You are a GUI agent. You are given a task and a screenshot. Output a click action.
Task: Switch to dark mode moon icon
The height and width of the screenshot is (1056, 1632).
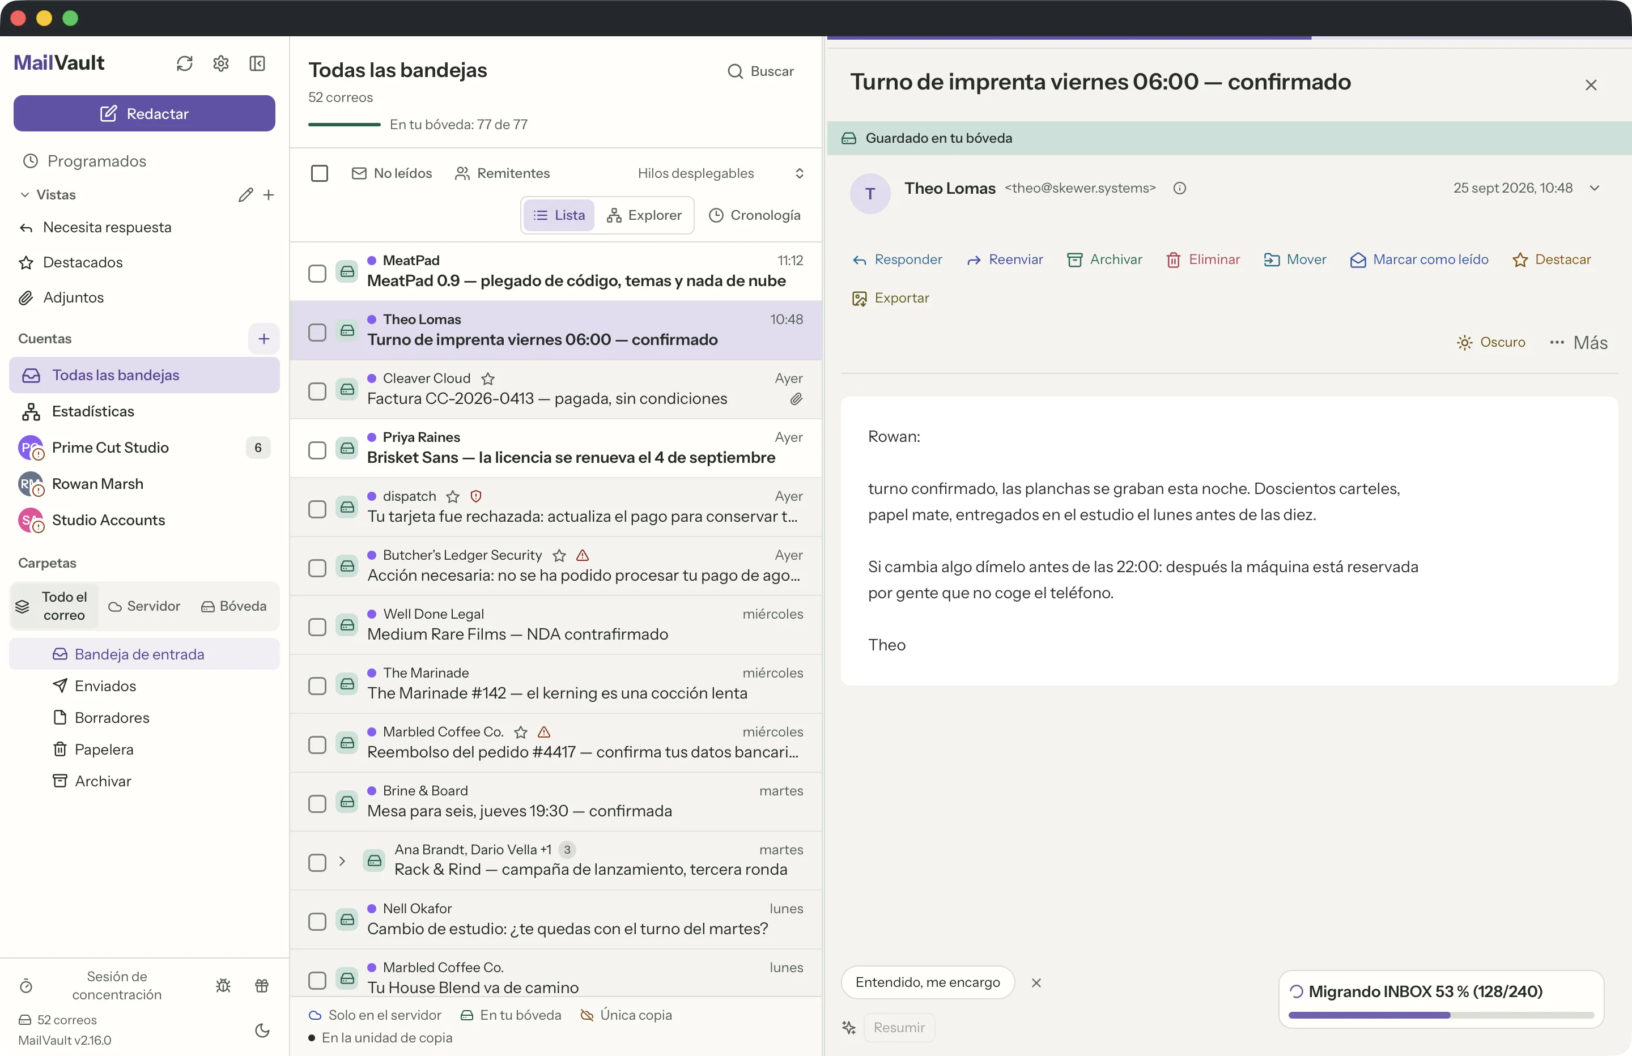[x=262, y=1030]
